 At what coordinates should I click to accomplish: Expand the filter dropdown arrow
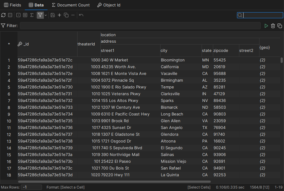coord(45,15)
